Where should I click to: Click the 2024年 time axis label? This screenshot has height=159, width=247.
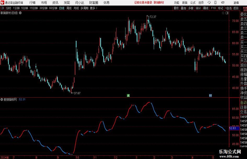tap(5, 157)
